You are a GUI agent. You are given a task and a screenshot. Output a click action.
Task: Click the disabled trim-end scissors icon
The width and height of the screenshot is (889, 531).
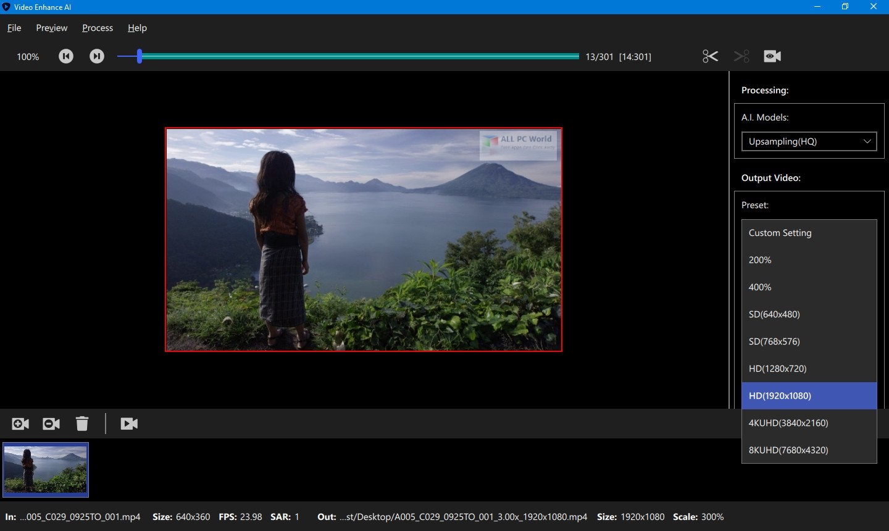[741, 56]
